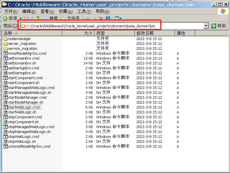Select file name startManagedWebLogic.cmd
Viewport: 230px width, 173px height.
click(x=31, y=88)
